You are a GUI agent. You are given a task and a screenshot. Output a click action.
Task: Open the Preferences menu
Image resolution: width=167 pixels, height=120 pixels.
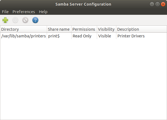tap(24, 12)
